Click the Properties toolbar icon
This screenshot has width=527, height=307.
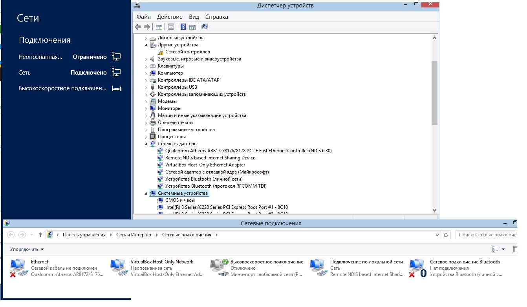click(171, 27)
